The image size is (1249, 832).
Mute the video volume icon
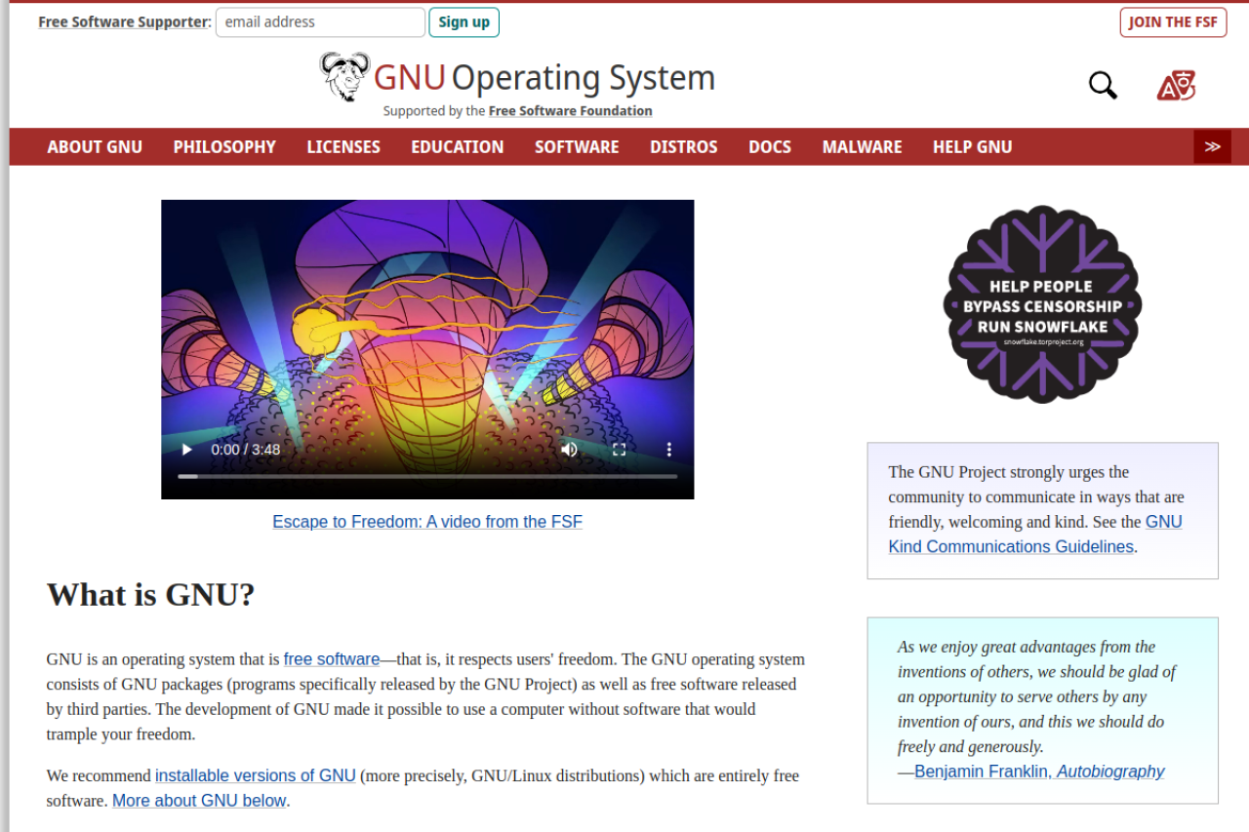(x=569, y=450)
